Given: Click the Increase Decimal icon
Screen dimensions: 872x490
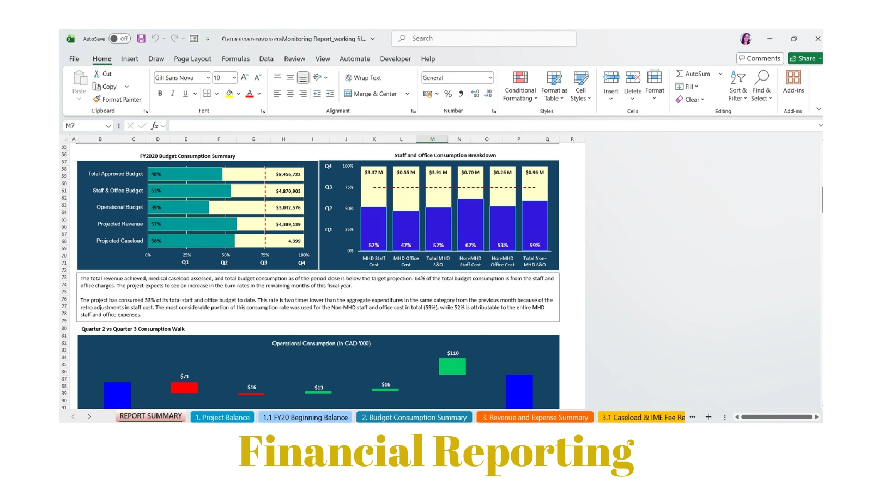Looking at the screenshot, I should pos(475,94).
